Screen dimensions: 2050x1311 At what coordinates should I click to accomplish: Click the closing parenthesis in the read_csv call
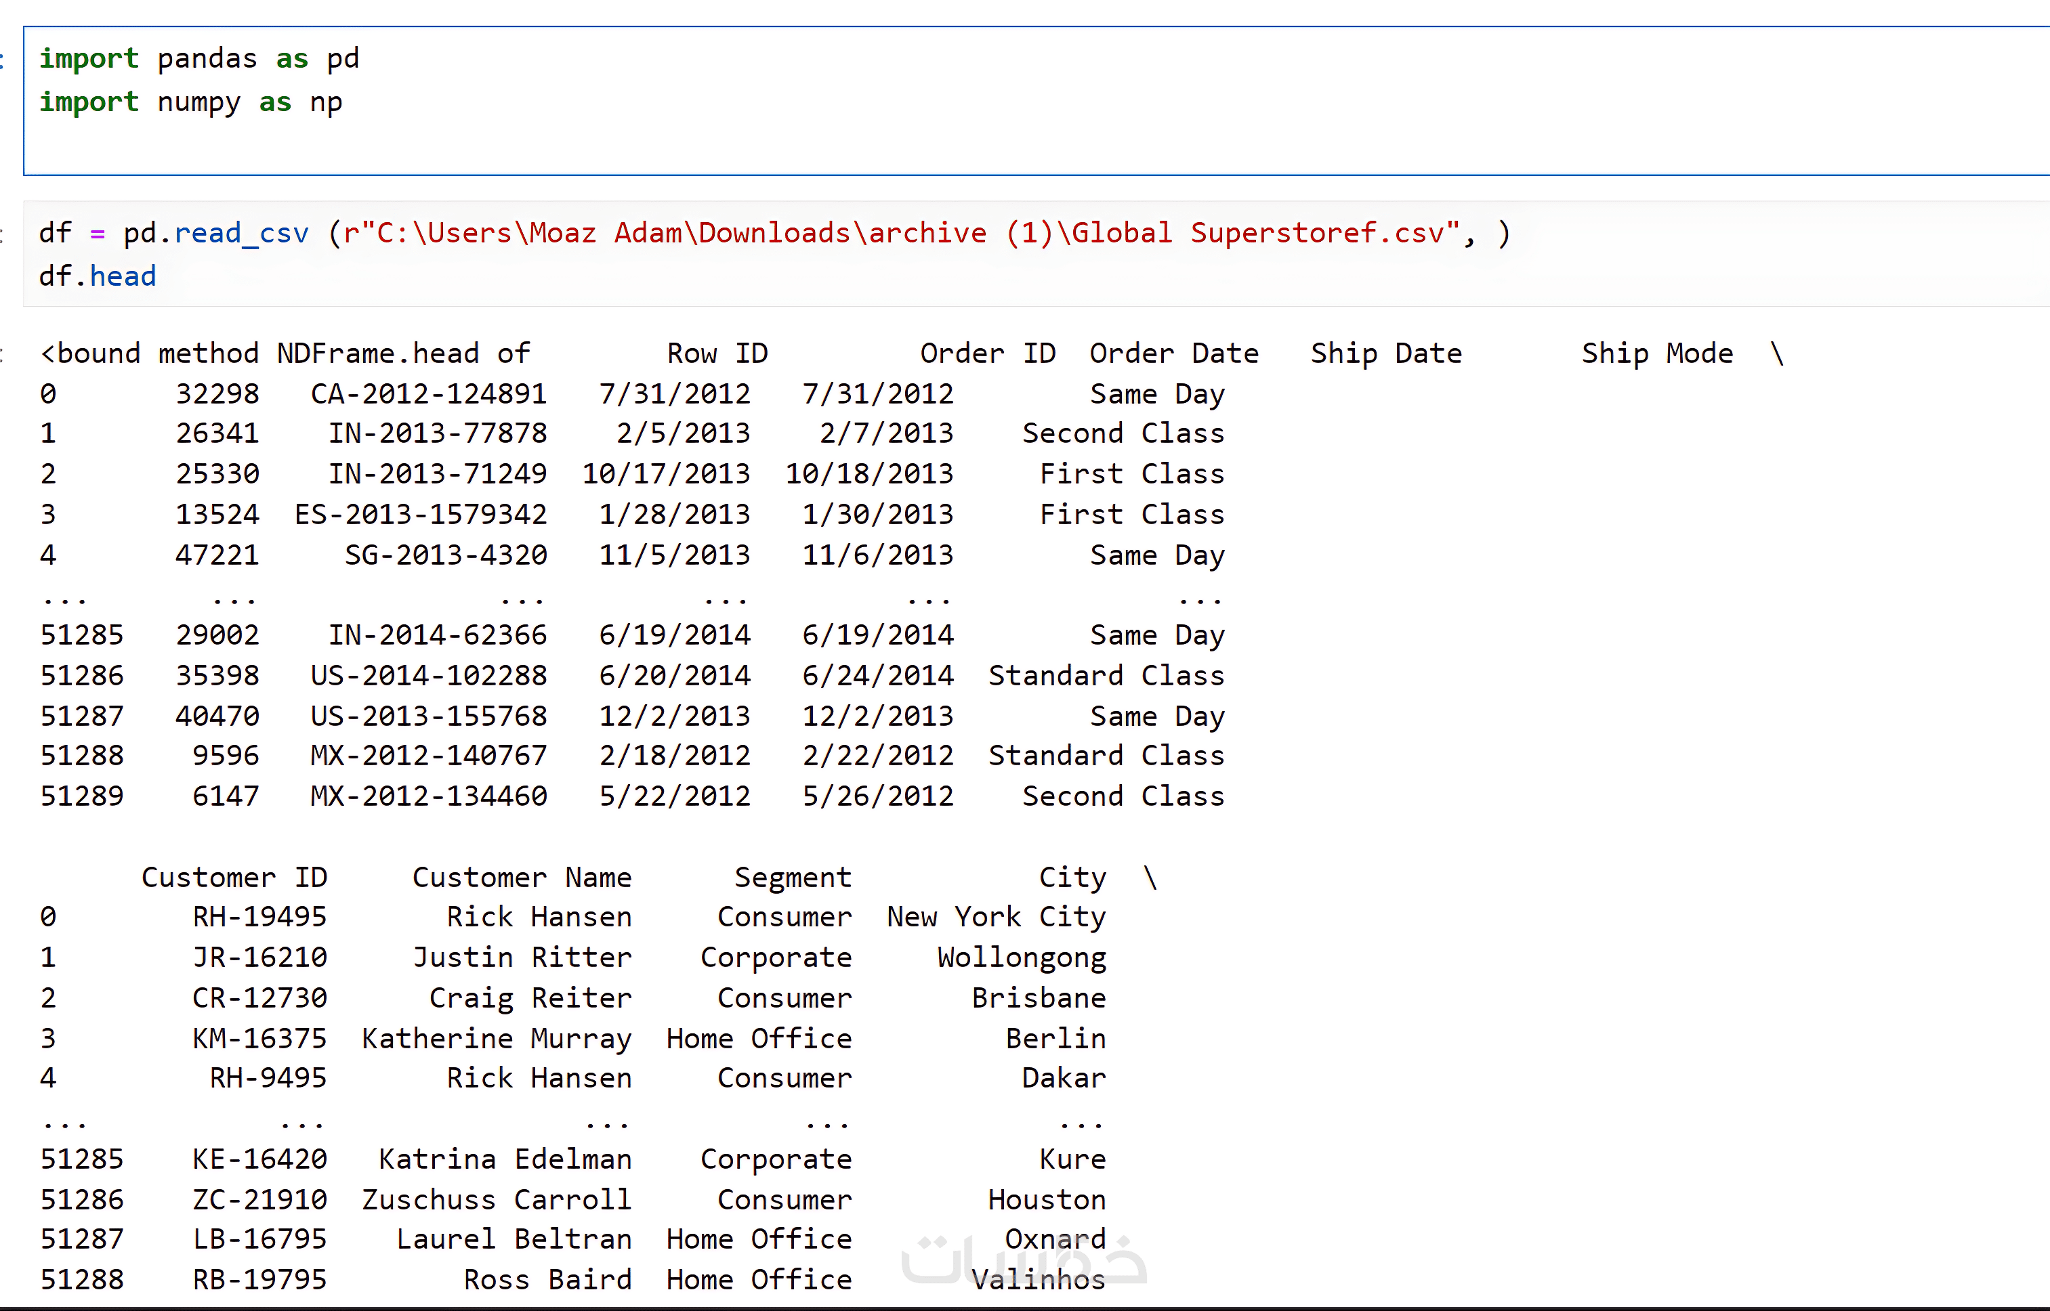click(x=1503, y=233)
